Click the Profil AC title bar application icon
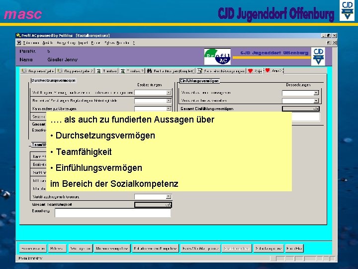Screen dimensions: 358x269 (x=18, y=35)
